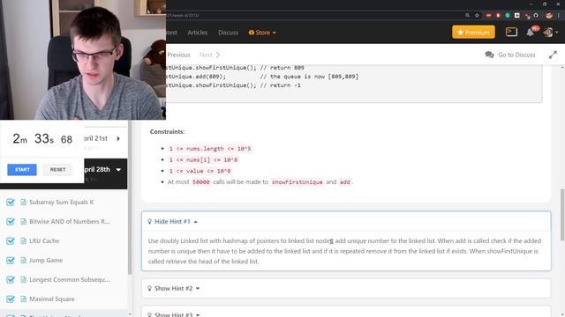Click the white square extension icon
565x317 pixels.
517,16
